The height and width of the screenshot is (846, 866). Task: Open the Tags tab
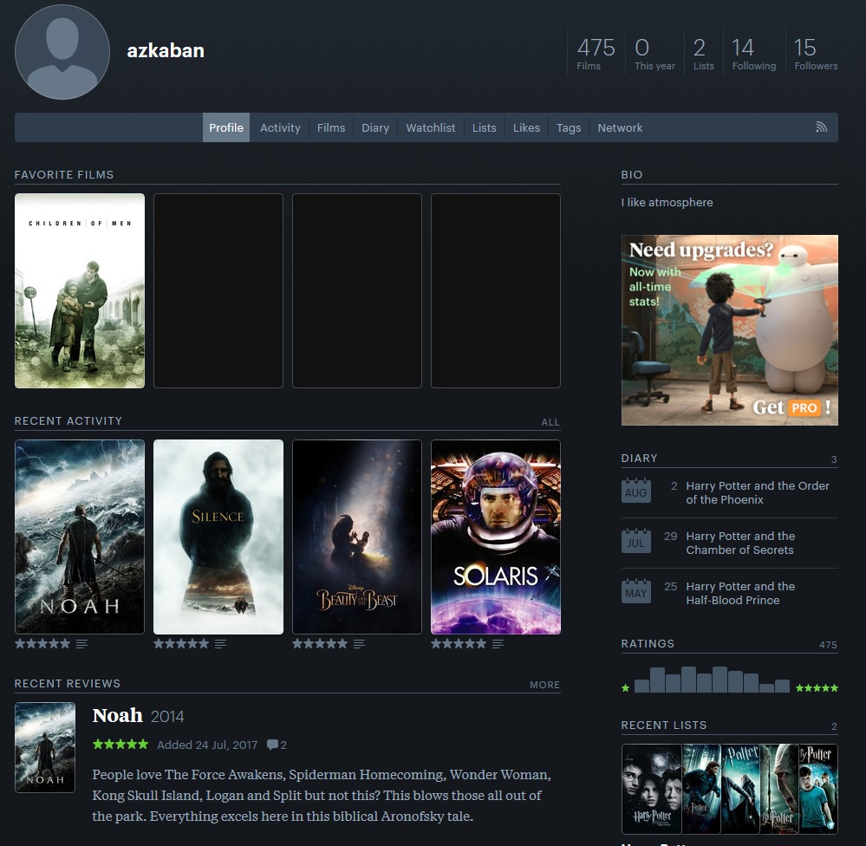pyautogui.click(x=569, y=127)
